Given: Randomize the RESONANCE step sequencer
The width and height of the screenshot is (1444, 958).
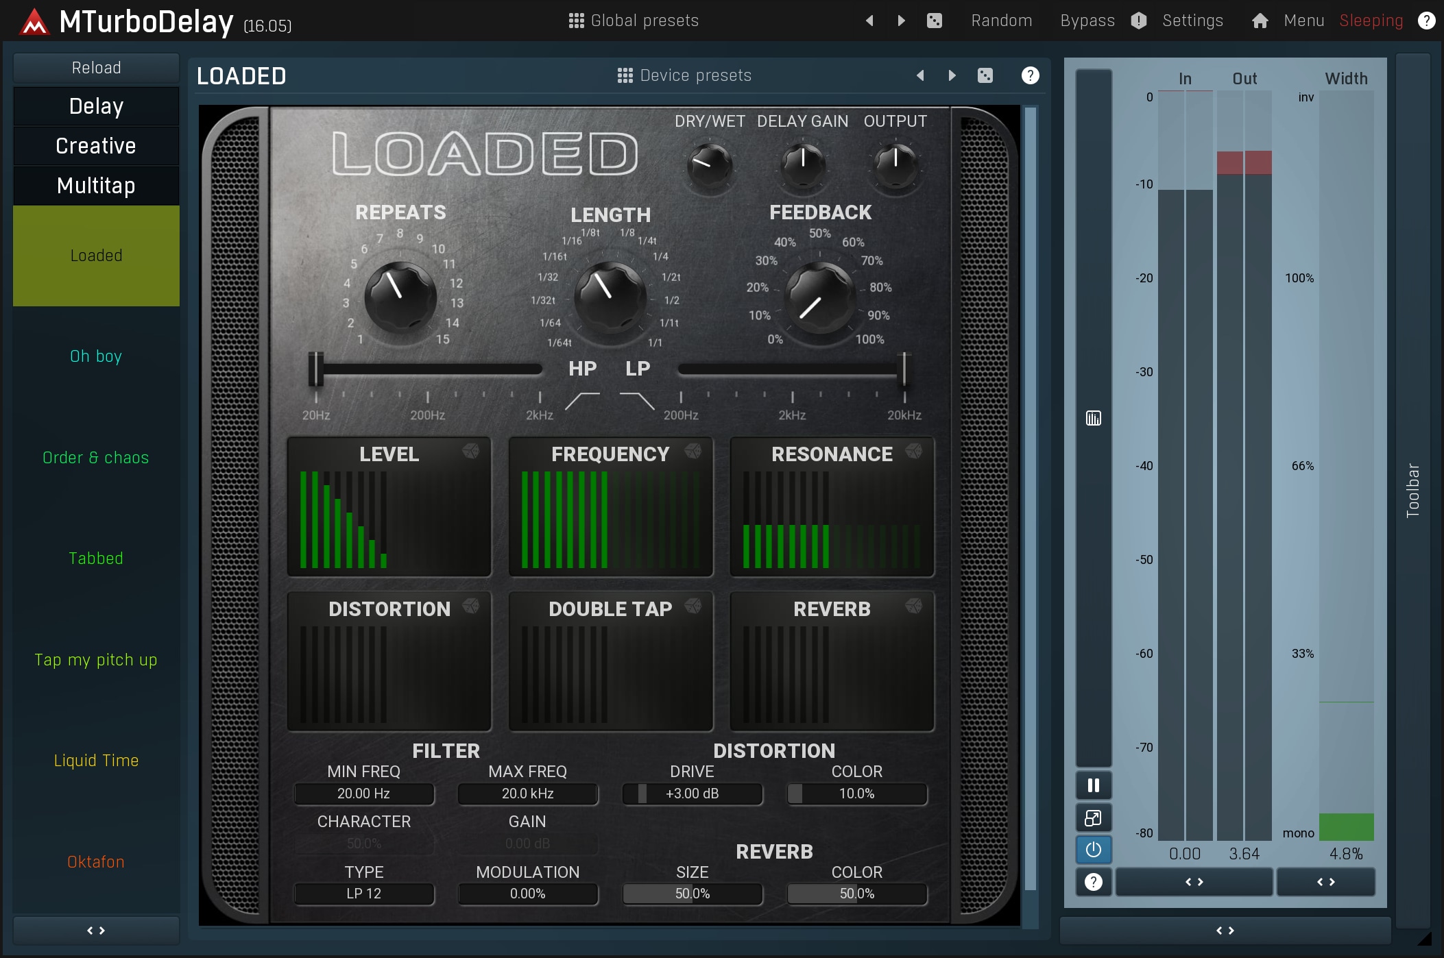Looking at the screenshot, I should tap(914, 451).
